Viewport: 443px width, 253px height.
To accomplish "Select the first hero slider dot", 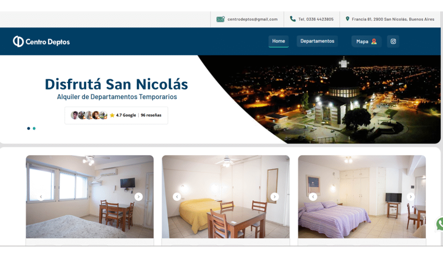I will point(29,128).
